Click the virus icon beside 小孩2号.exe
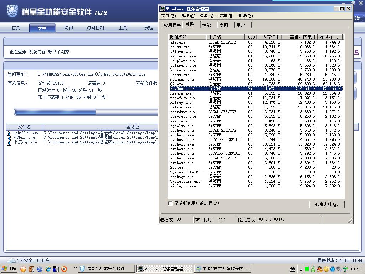Viewport: 365px width, 274px height. click(x=9, y=142)
